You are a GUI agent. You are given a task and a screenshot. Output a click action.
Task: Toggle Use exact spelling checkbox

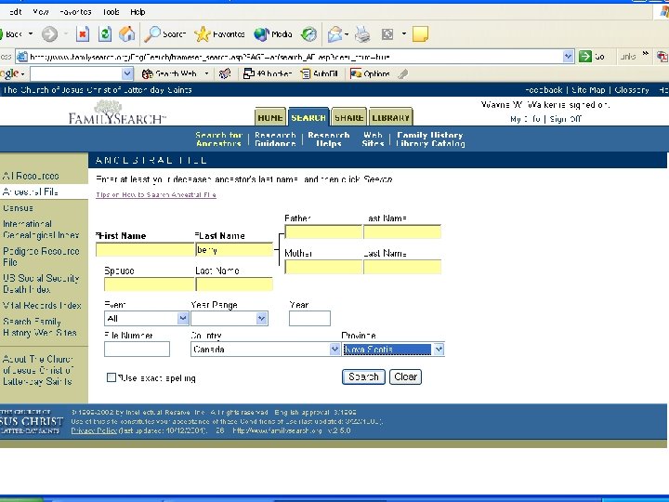111,377
